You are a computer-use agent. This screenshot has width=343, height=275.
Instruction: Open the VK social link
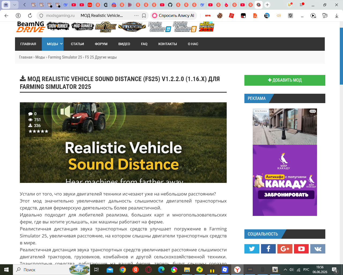tap(318, 249)
